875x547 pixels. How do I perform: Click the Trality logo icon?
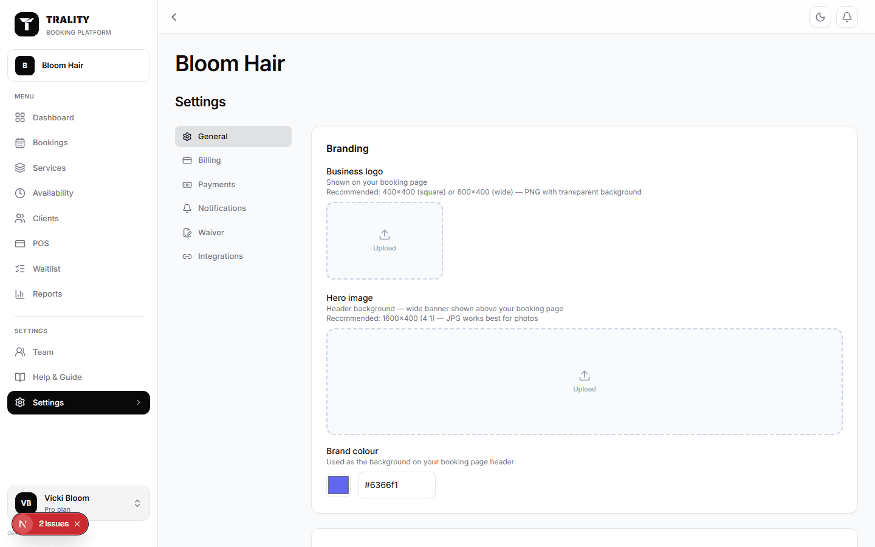point(27,24)
